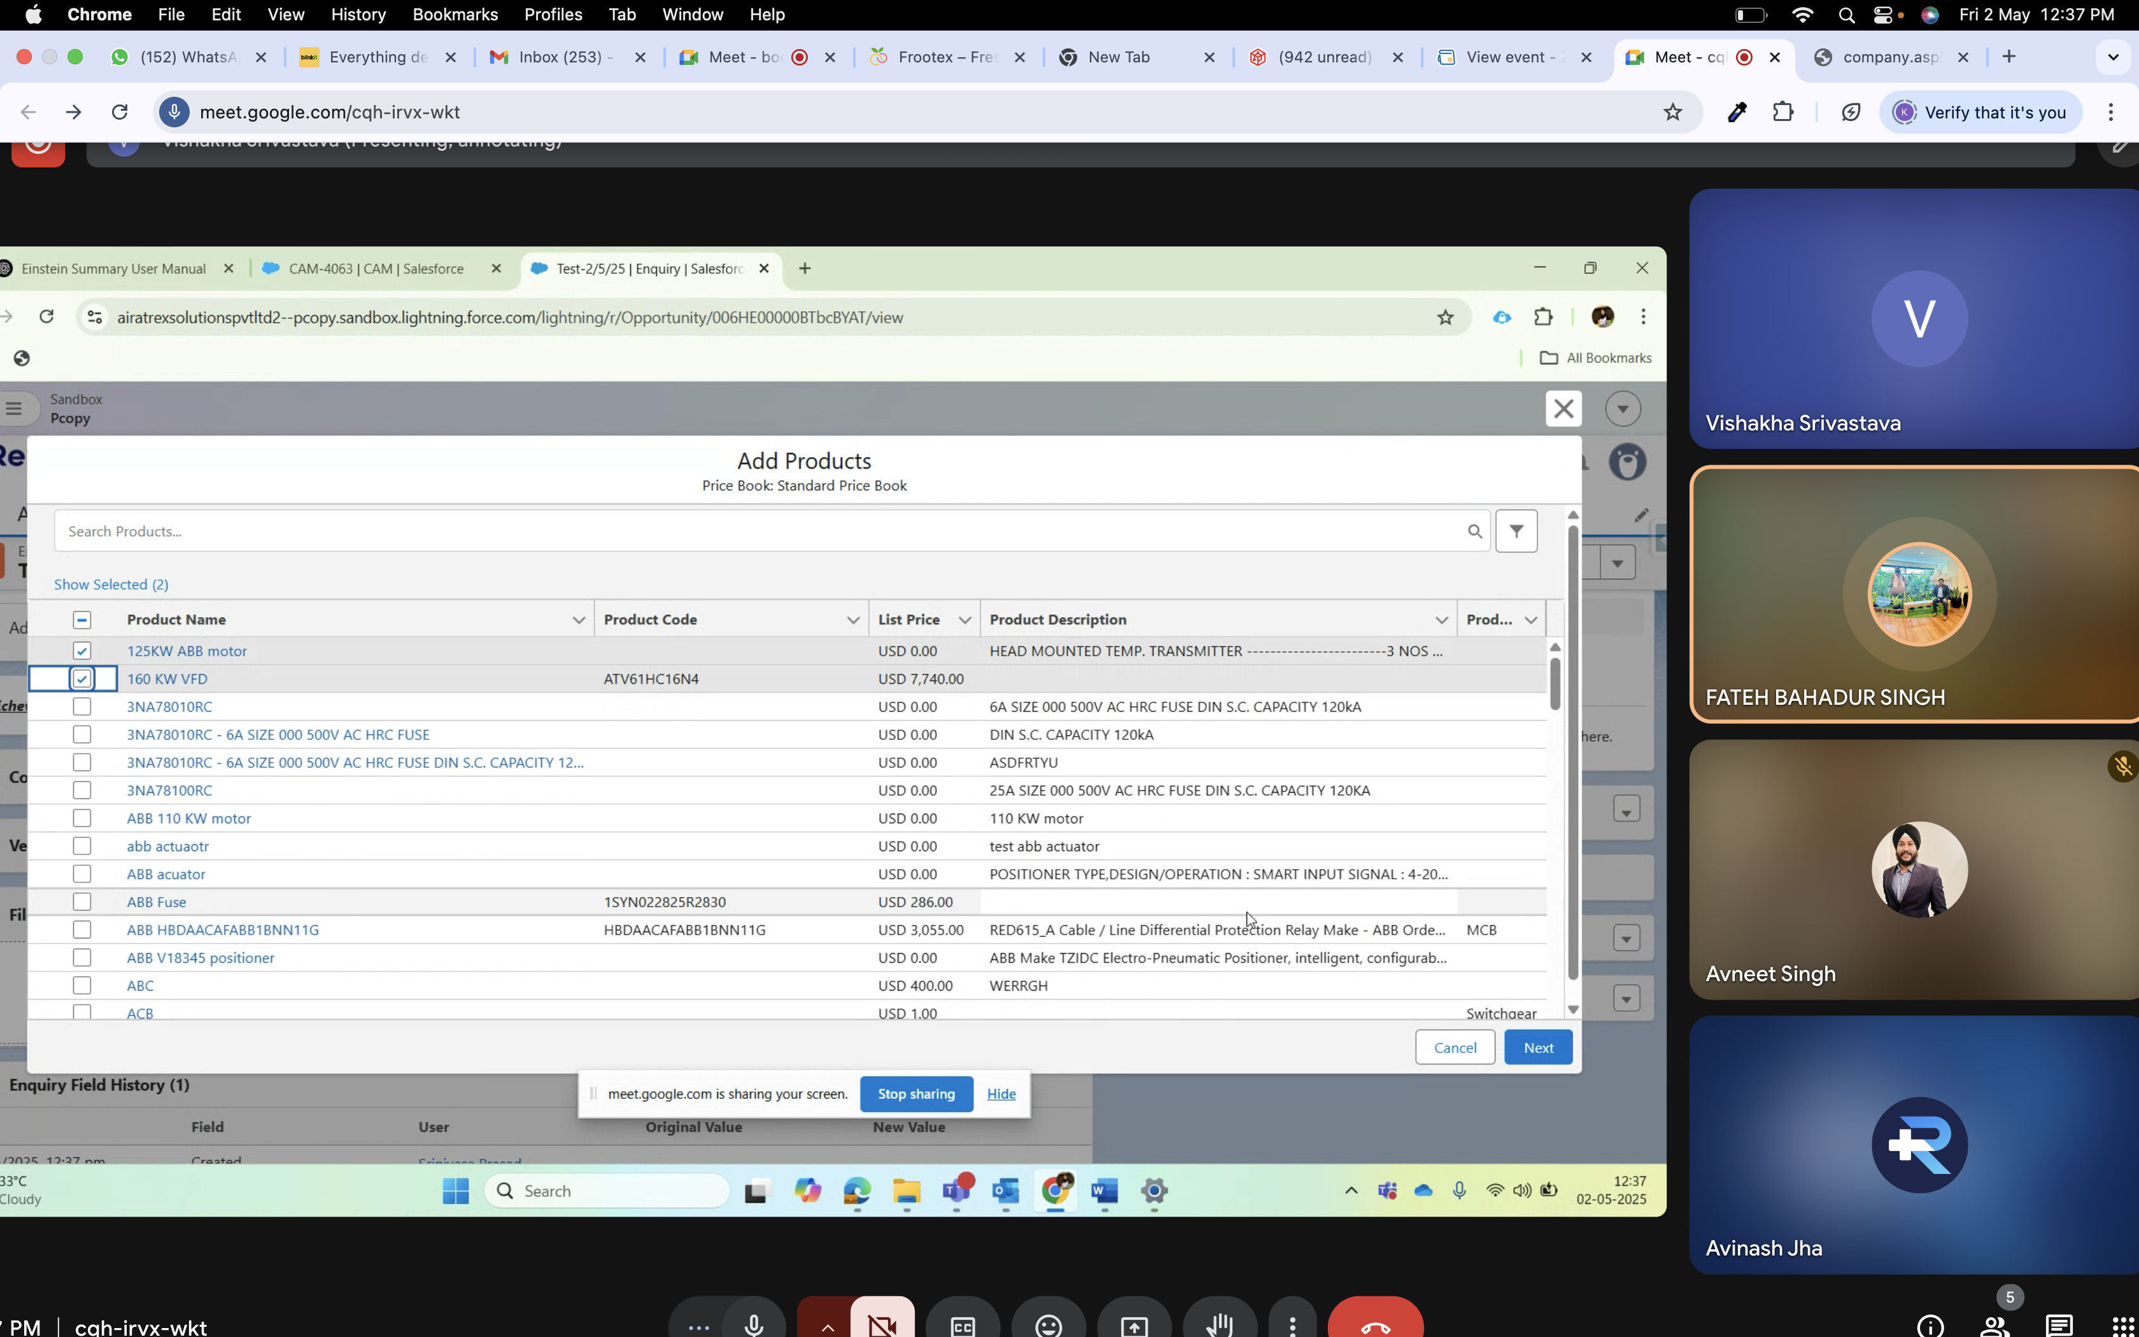Open Product Description column dropdown
2139x1337 pixels.
click(x=1442, y=620)
